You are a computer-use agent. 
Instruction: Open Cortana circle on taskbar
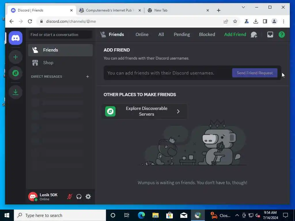click(x=113, y=215)
